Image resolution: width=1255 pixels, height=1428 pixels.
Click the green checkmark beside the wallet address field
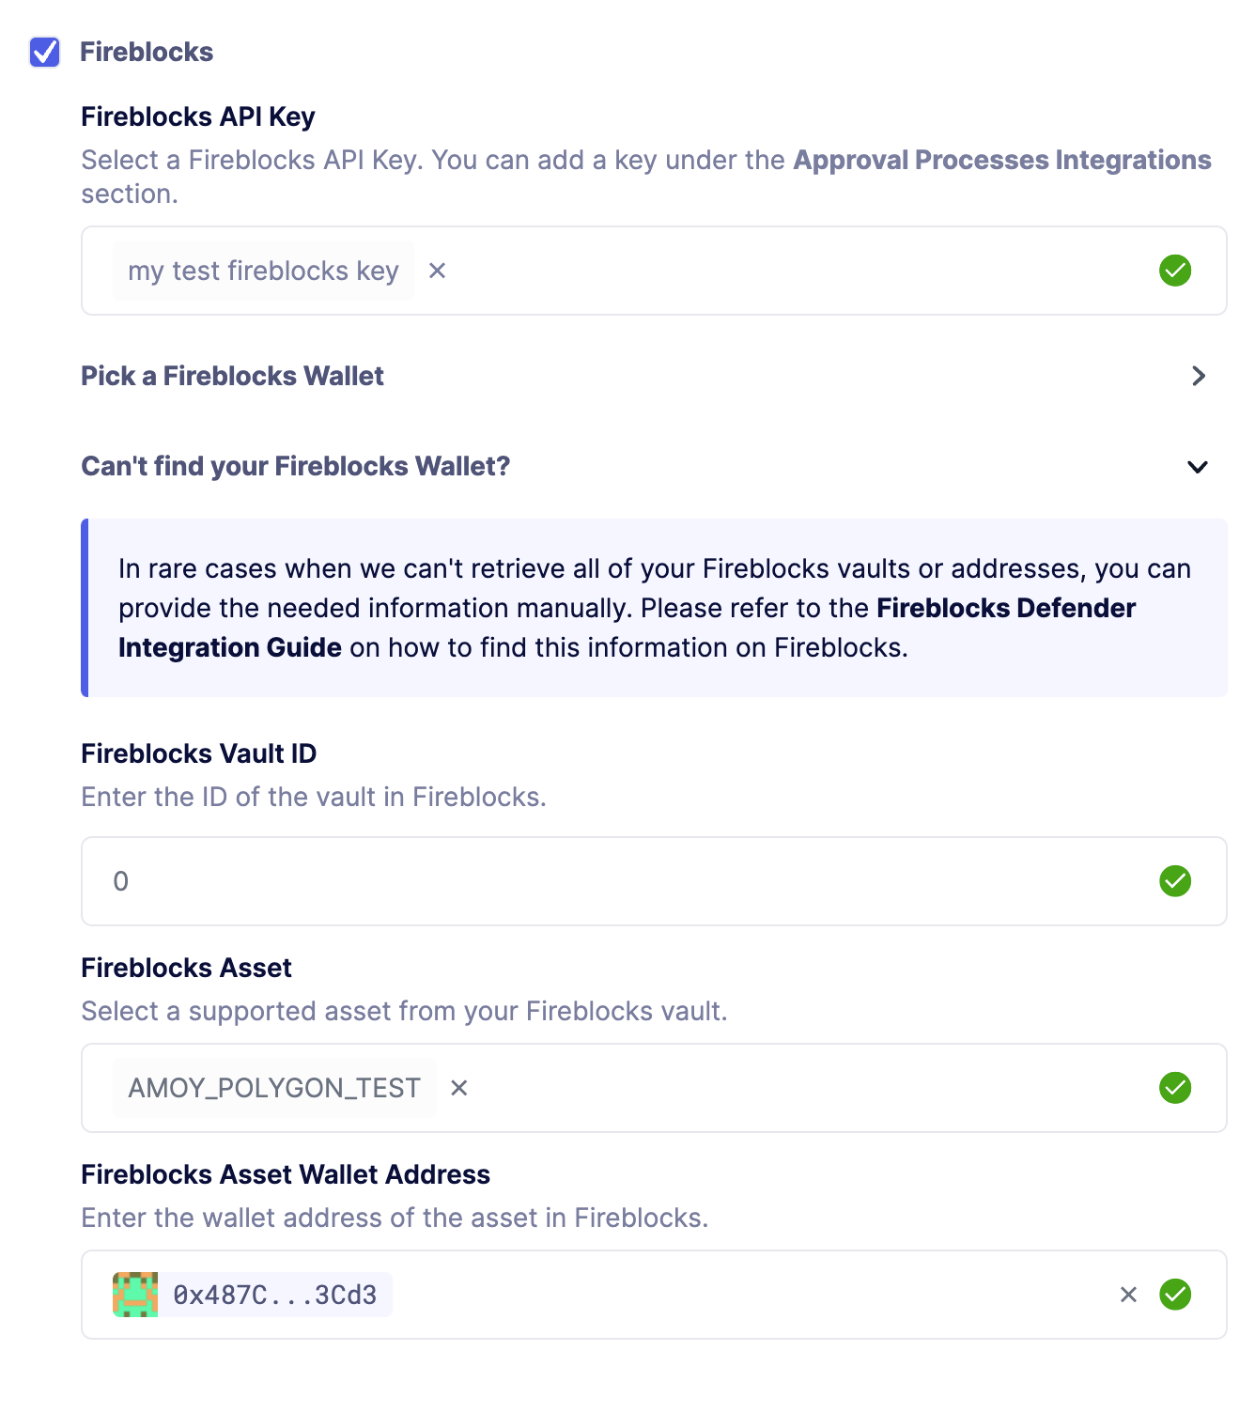pyautogui.click(x=1175, y=1295)
